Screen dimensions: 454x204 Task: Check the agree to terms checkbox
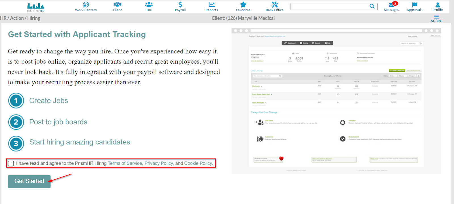click(x=11, y=164)
